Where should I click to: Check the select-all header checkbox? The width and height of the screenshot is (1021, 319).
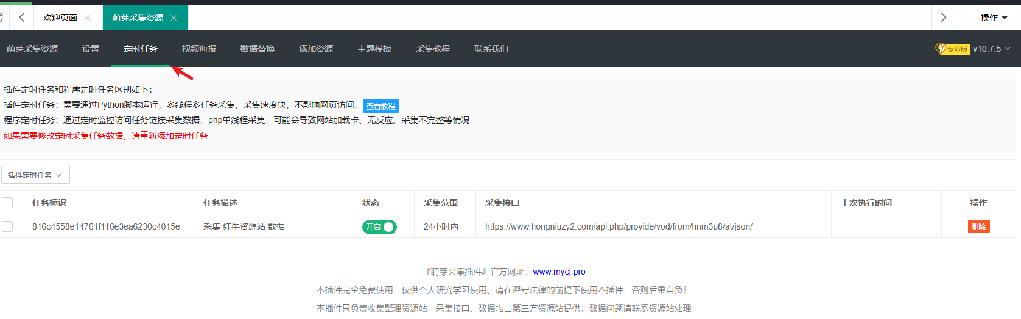pos(7,203)
